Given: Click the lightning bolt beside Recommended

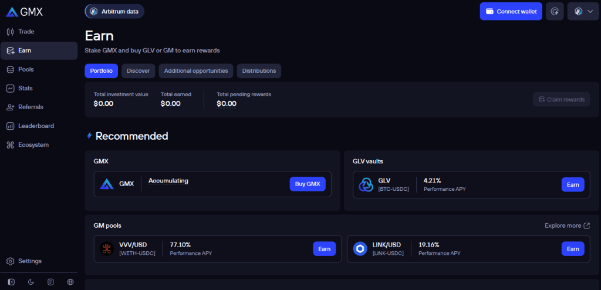Looking at the screenshot, I should pyautogui.click(x=89, y=136).
